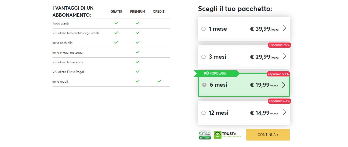Choose the 12 mesi radio option

(204, 113)
